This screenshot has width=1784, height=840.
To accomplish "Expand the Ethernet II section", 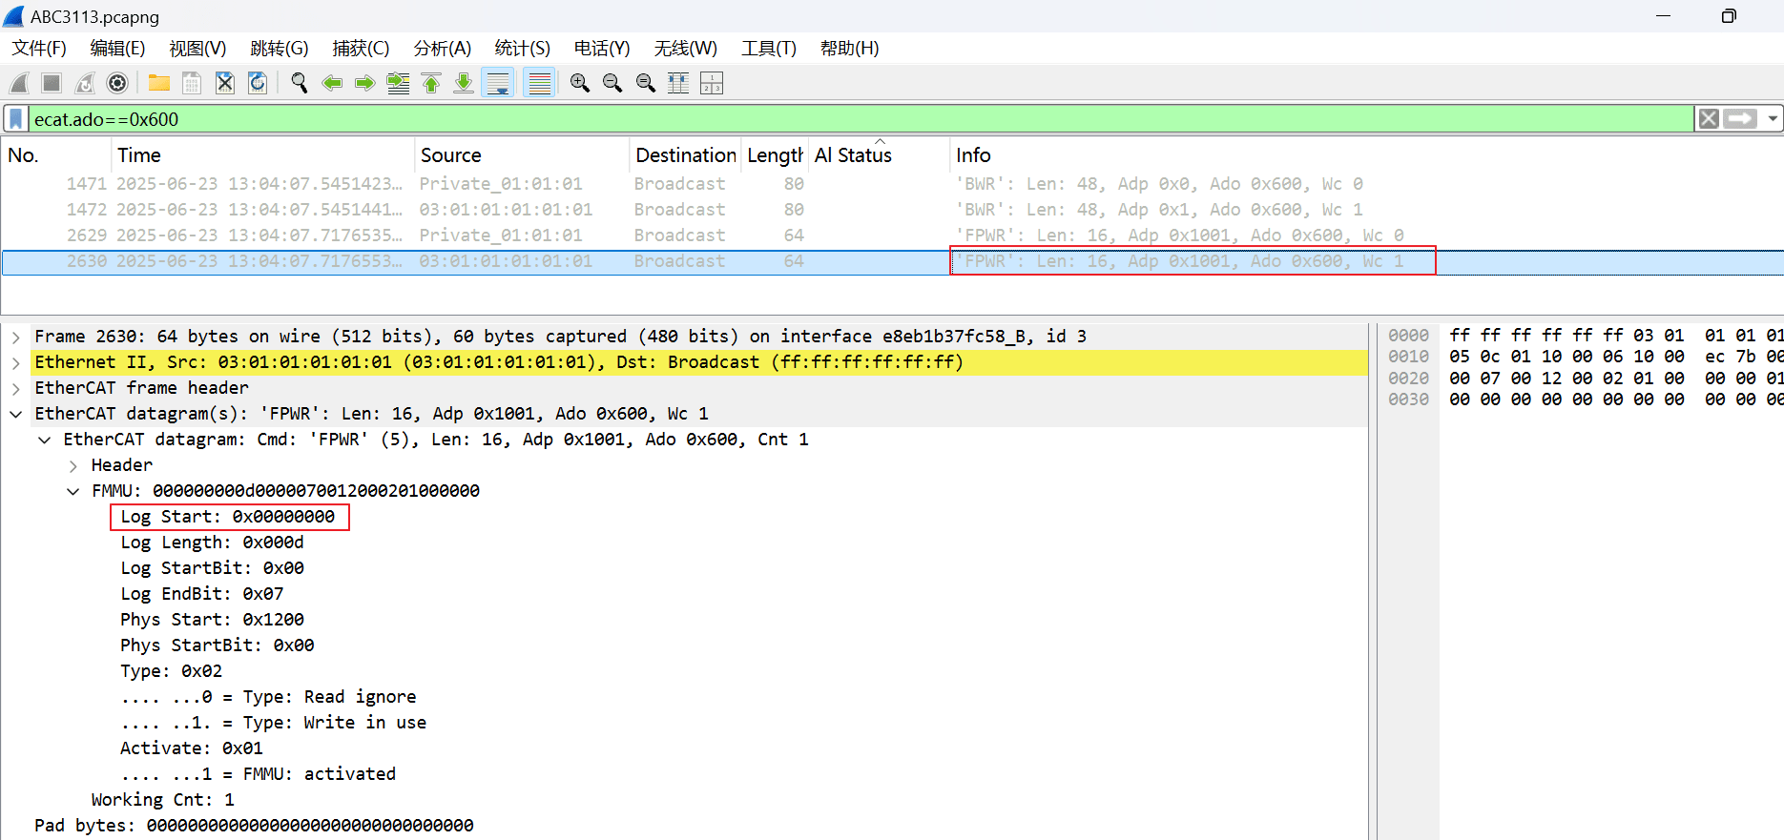I will pyautogui.click(x=16, y=362).
